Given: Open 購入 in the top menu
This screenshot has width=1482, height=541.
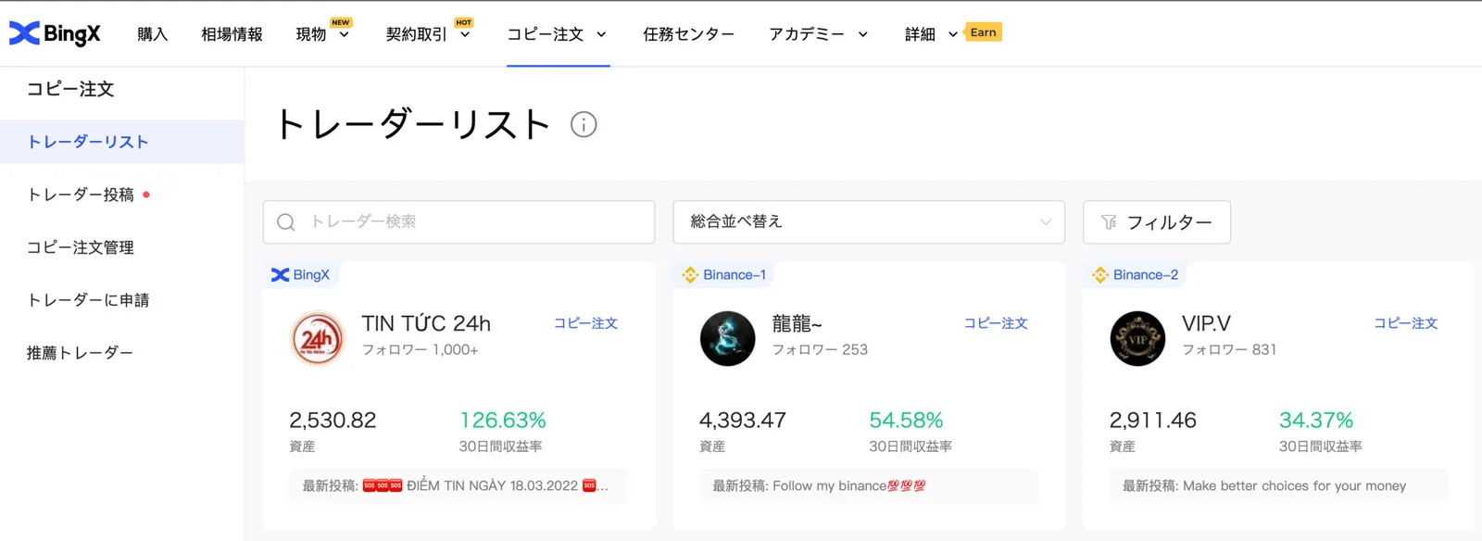Looking at the screenshot, I should coord(153,34).
